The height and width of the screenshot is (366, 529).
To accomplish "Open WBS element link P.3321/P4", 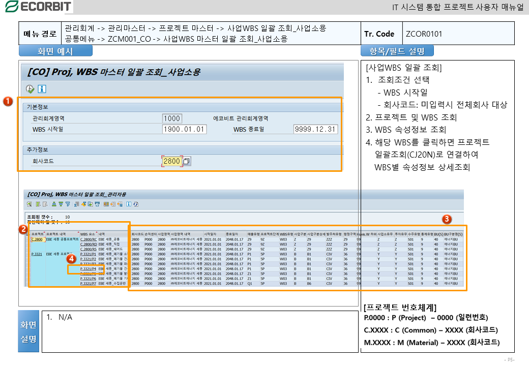I will [88, 268].
